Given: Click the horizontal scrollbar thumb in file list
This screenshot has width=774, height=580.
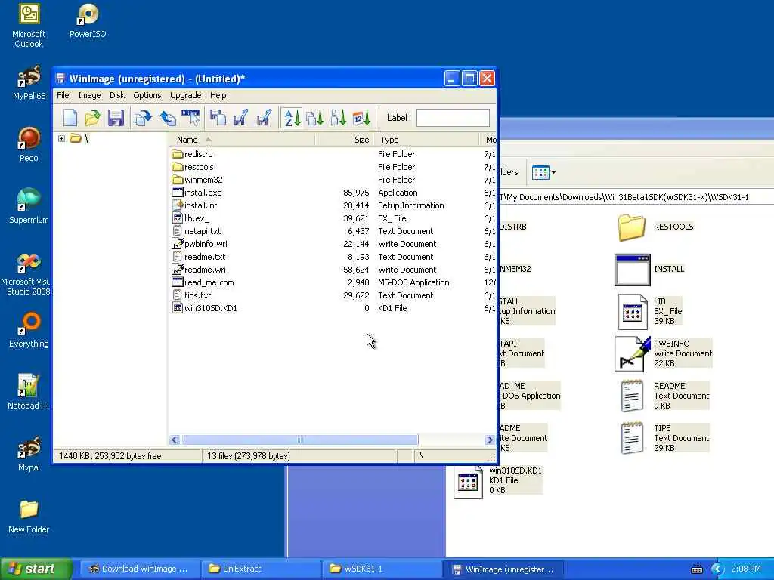Looking at the screenshot, I should 300,440.
